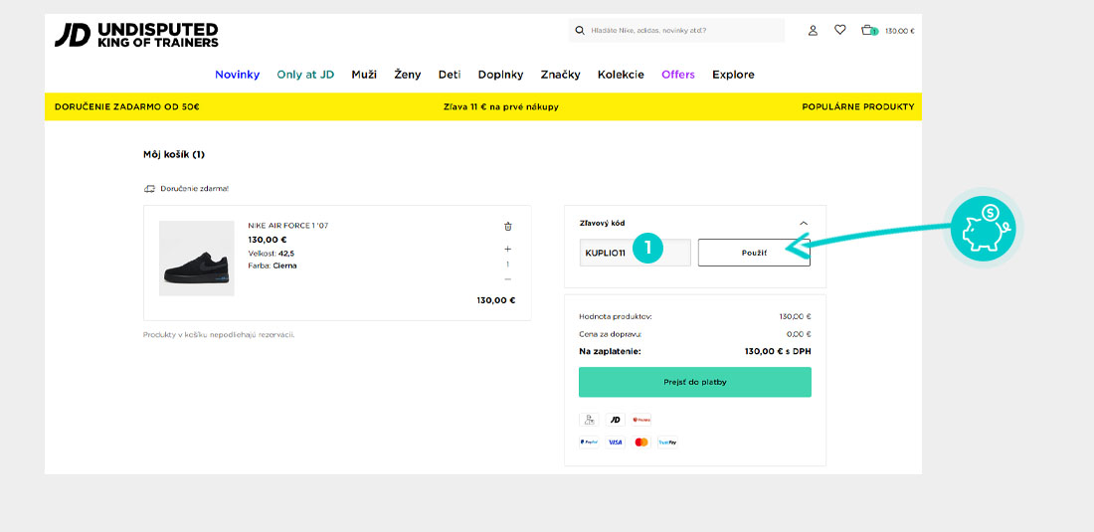Open the Ženy menu
Viewport: 1094px width, 532px height.
click(x=408, y=75)
